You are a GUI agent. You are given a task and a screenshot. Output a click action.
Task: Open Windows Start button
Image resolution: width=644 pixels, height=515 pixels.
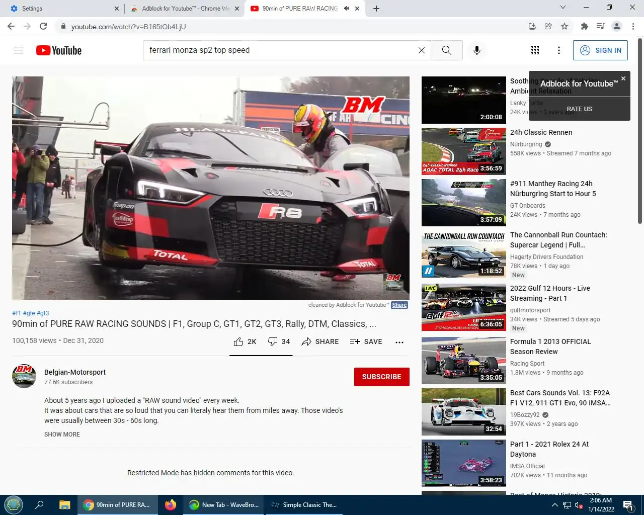(13, 504)
